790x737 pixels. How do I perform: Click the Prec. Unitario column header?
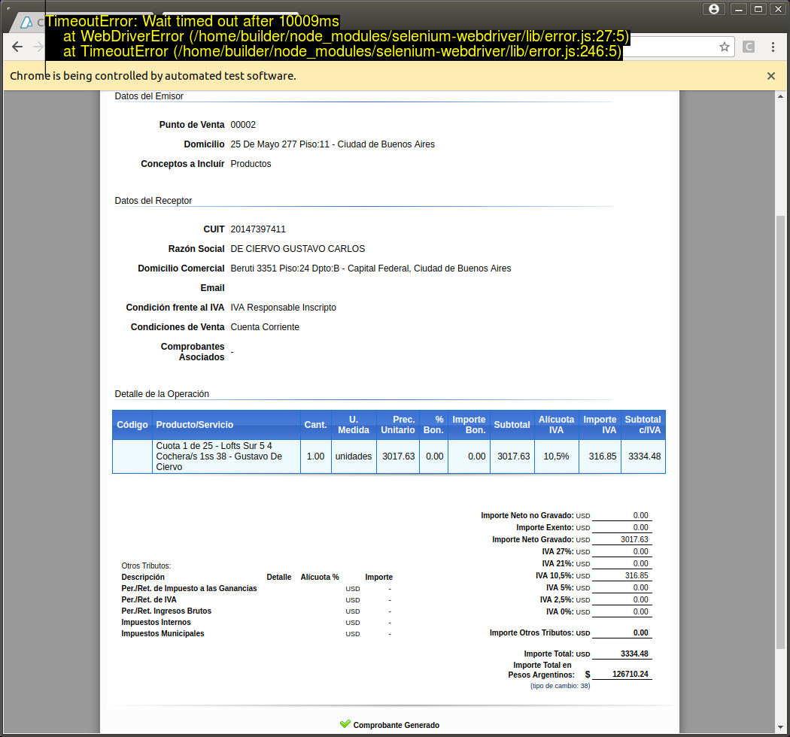pyautogui.click(x=397, y=425)
